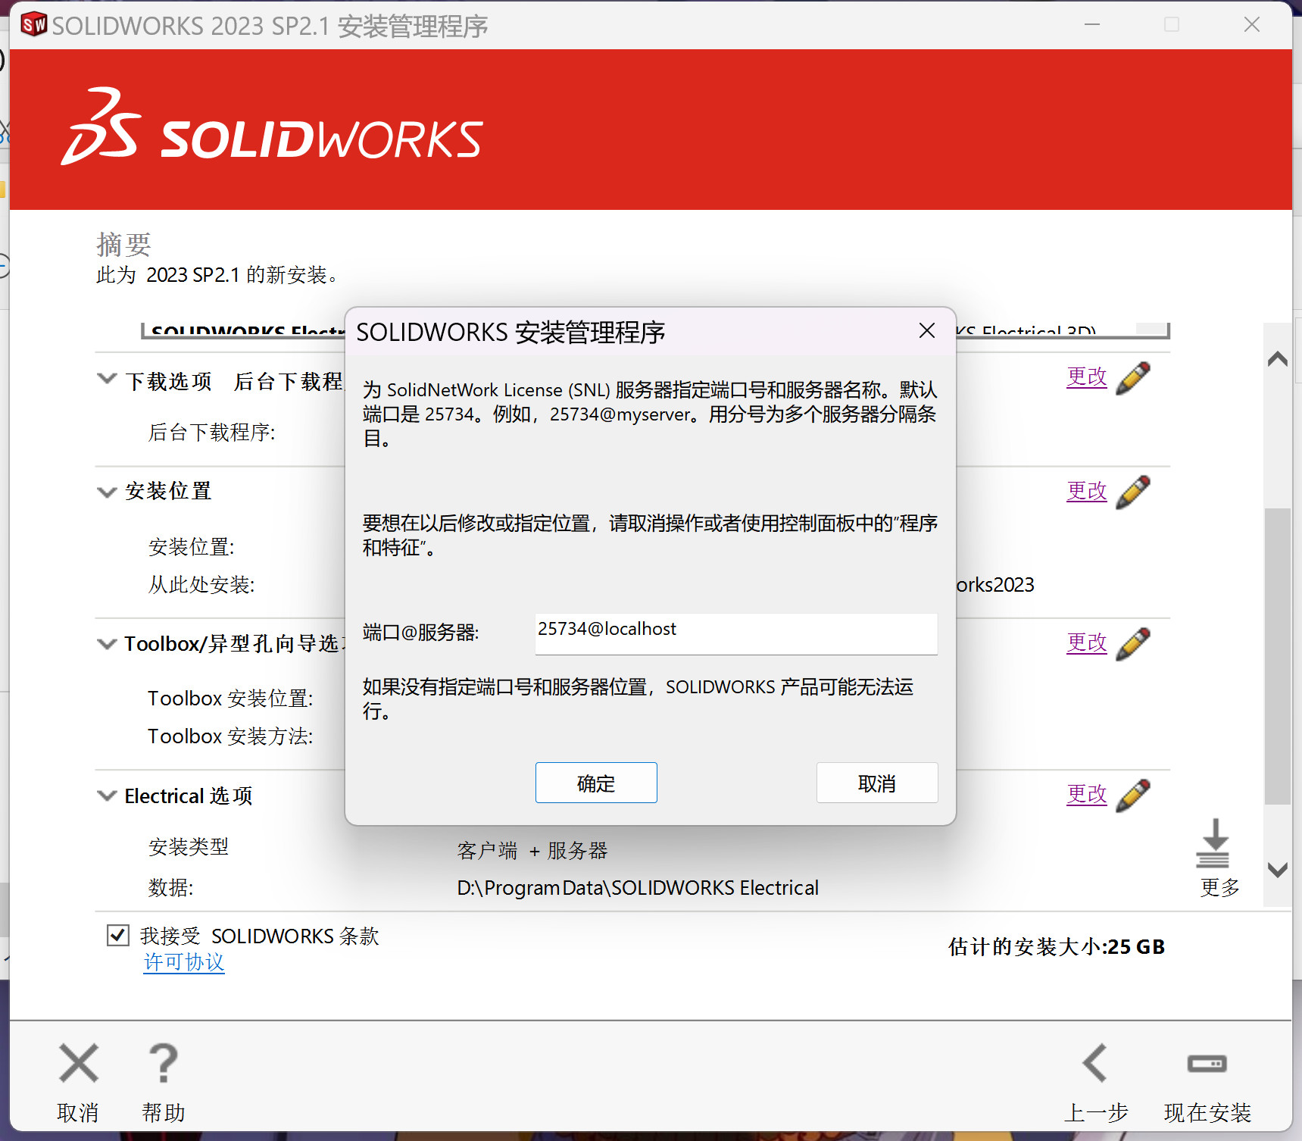The height and width of the screenshot is (1141, 1302).
Task: Click the summary scrollbar down arrow
Action: [x=1278, y=870]
